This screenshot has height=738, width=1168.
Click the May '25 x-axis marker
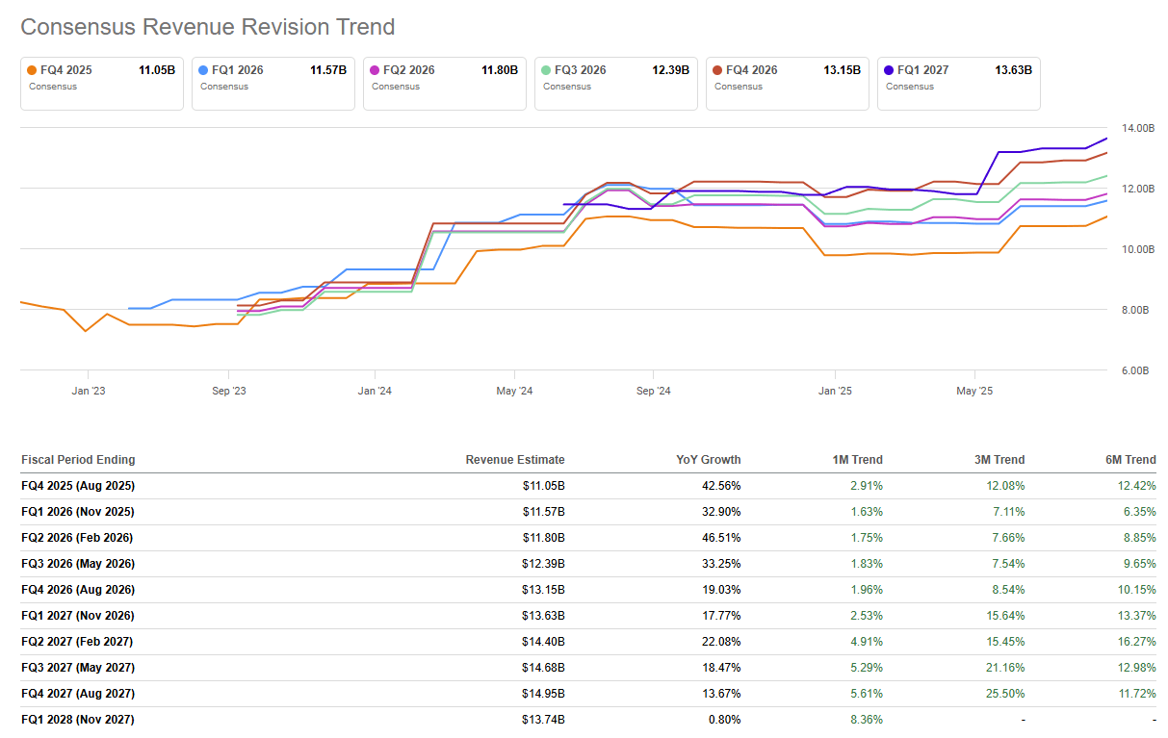[974, 392]
